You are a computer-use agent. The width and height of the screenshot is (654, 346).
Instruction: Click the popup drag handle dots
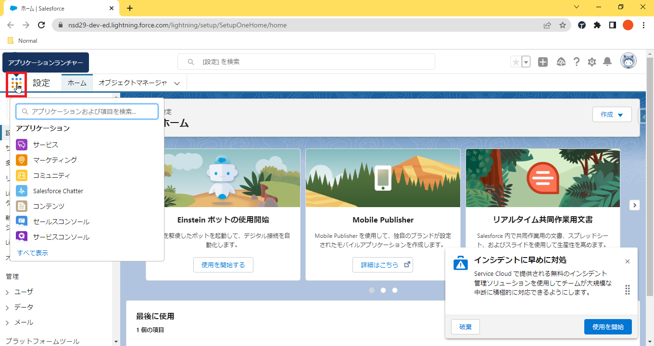[x=628, y=290]
